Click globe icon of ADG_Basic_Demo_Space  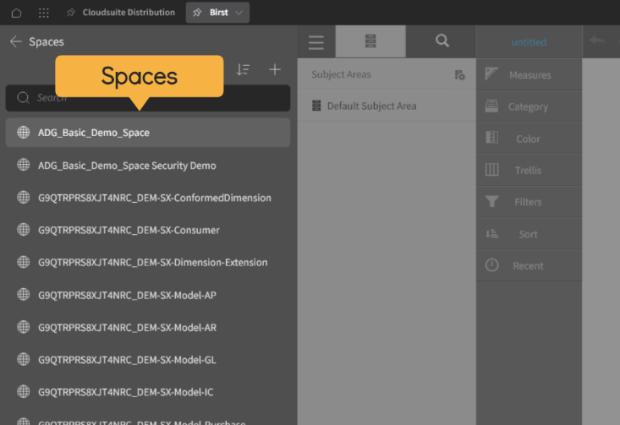(x=24, y=133)
